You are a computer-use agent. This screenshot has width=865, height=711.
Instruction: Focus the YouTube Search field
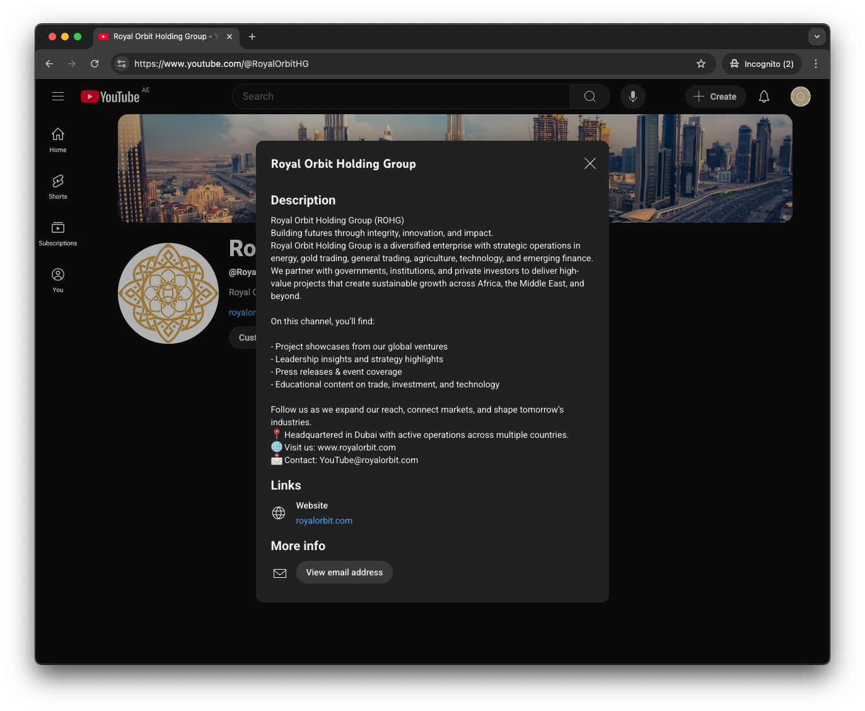pyautogui.click(x=402, y=97)
